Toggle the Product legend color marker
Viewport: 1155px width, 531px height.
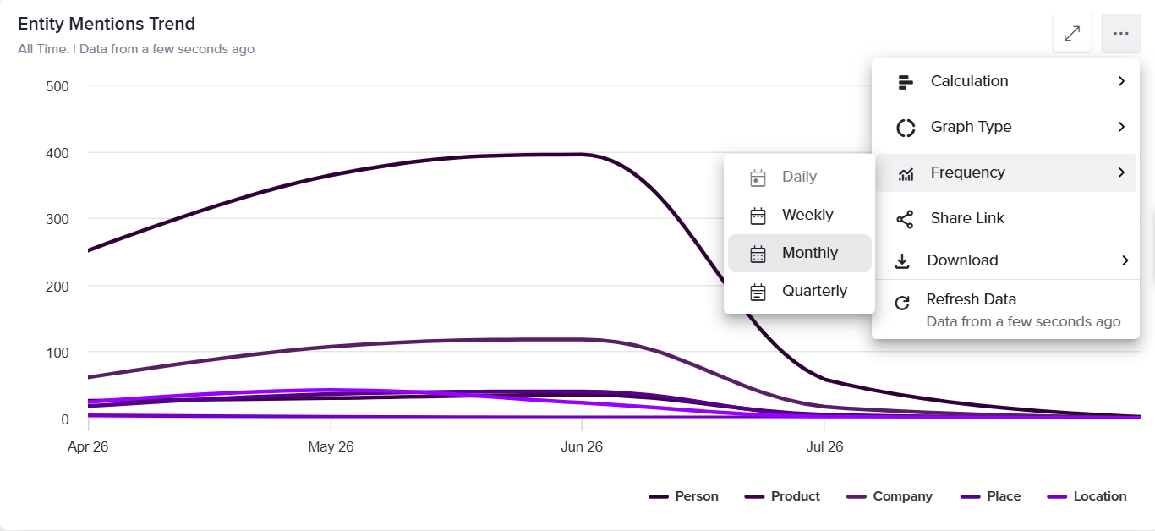coord(755,496)
